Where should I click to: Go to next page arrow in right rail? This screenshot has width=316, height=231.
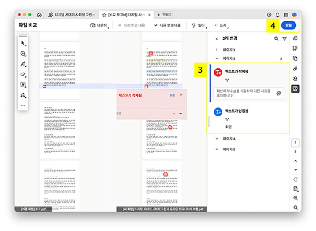(x=295, y=169)
